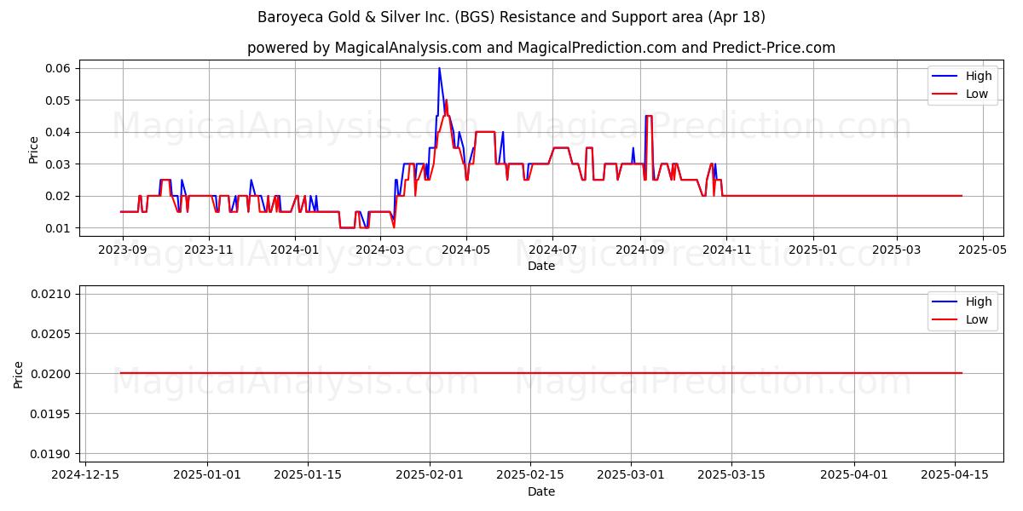The image size is (1023, 511).
Task: Click the 0.045 spike near September 2024
Action: pyautogui.click(x=649, y=116)
